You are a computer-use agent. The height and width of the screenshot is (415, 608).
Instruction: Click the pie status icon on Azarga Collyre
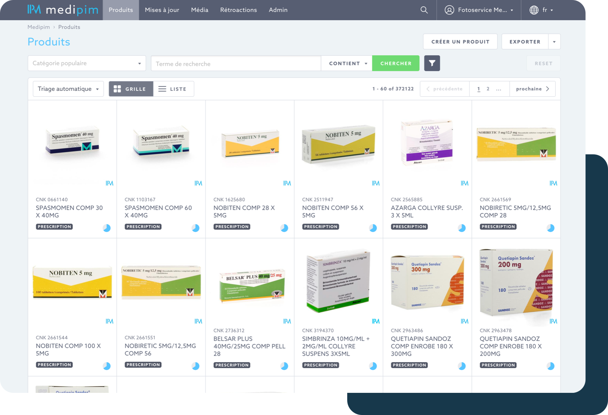tap(462, 228)
